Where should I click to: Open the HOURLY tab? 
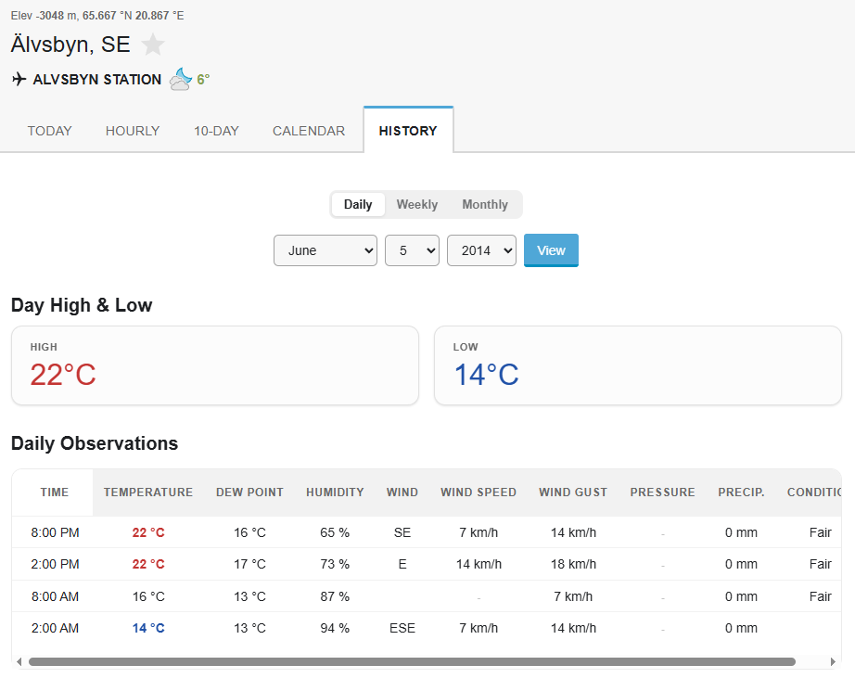(x=133, y=131)
